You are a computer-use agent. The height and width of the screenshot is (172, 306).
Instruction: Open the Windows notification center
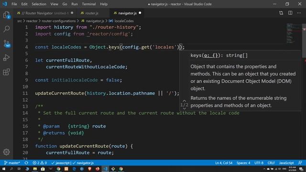tap(301, 169)
